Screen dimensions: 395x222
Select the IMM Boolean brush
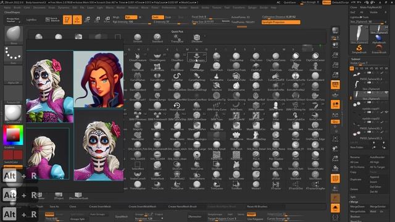(256, 107)
